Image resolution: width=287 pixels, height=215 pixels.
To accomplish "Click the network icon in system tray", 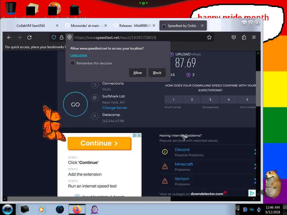I will (252, 209).
